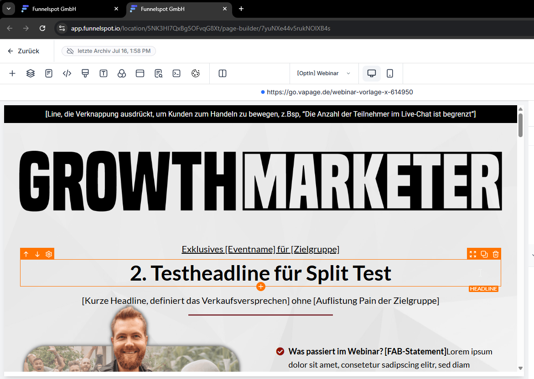Open the cookie consent icon
This screenshot has width=534, height=379.
click(196, 73)
